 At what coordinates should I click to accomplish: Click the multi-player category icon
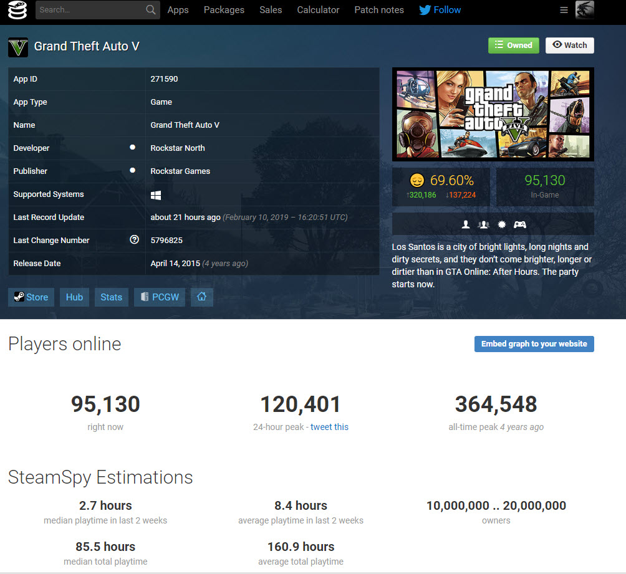[483, 225]
